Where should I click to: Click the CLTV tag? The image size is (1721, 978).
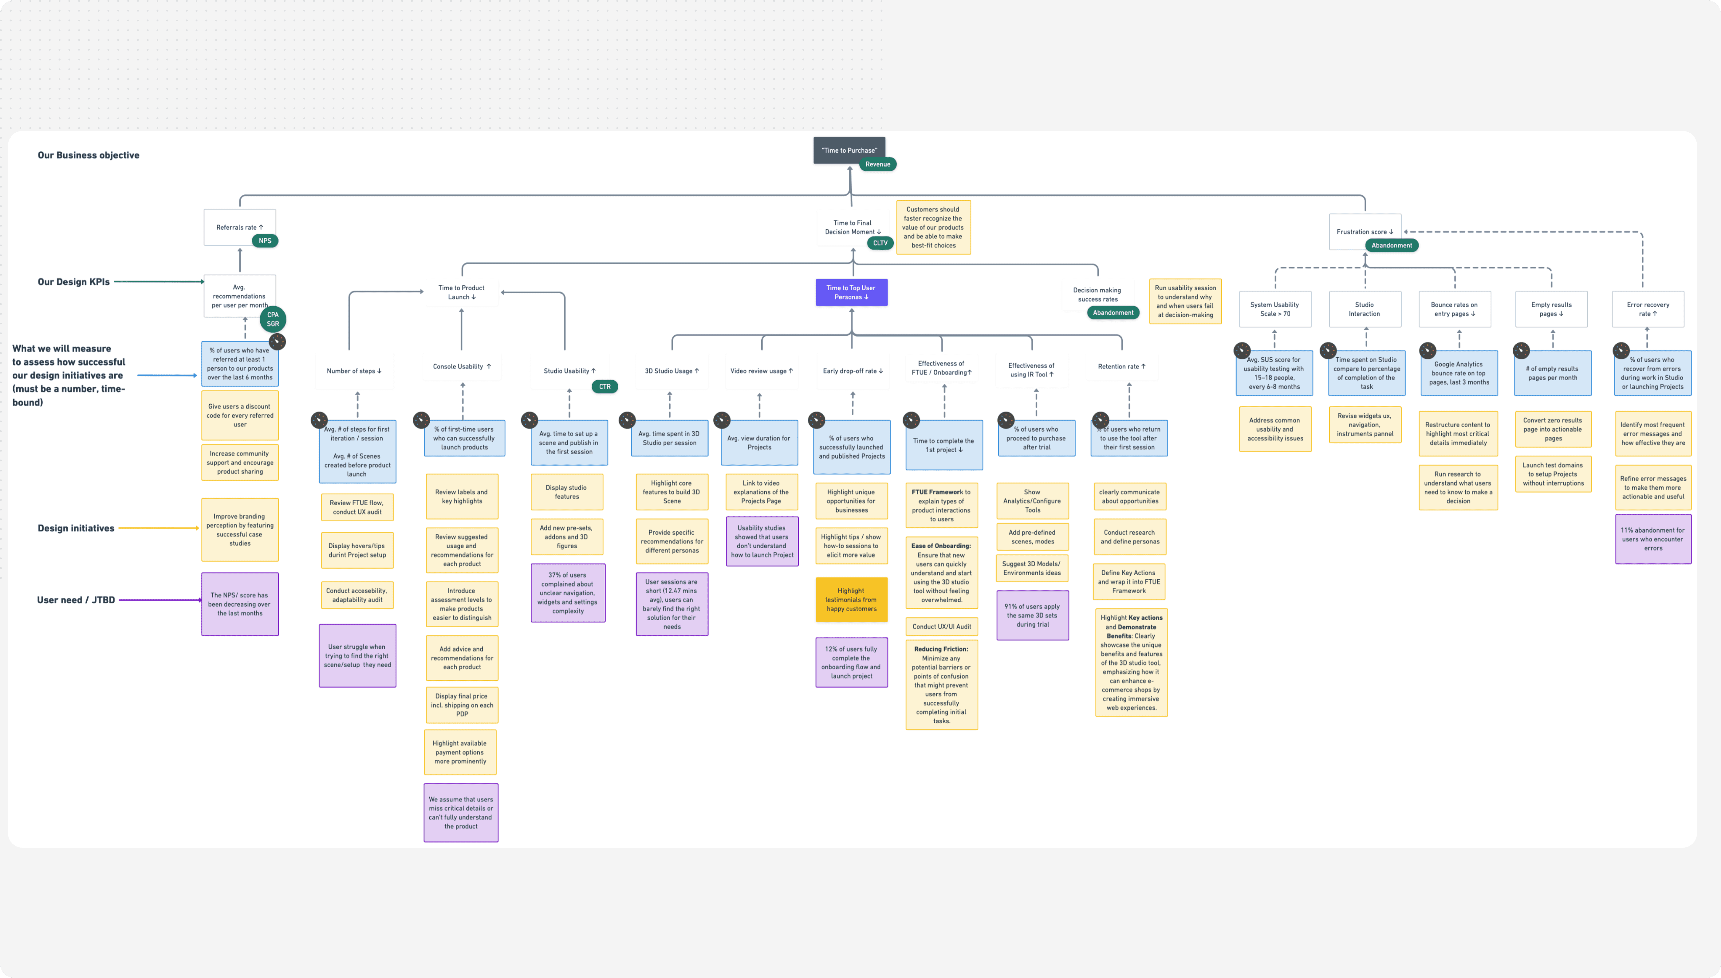point(880,243)
